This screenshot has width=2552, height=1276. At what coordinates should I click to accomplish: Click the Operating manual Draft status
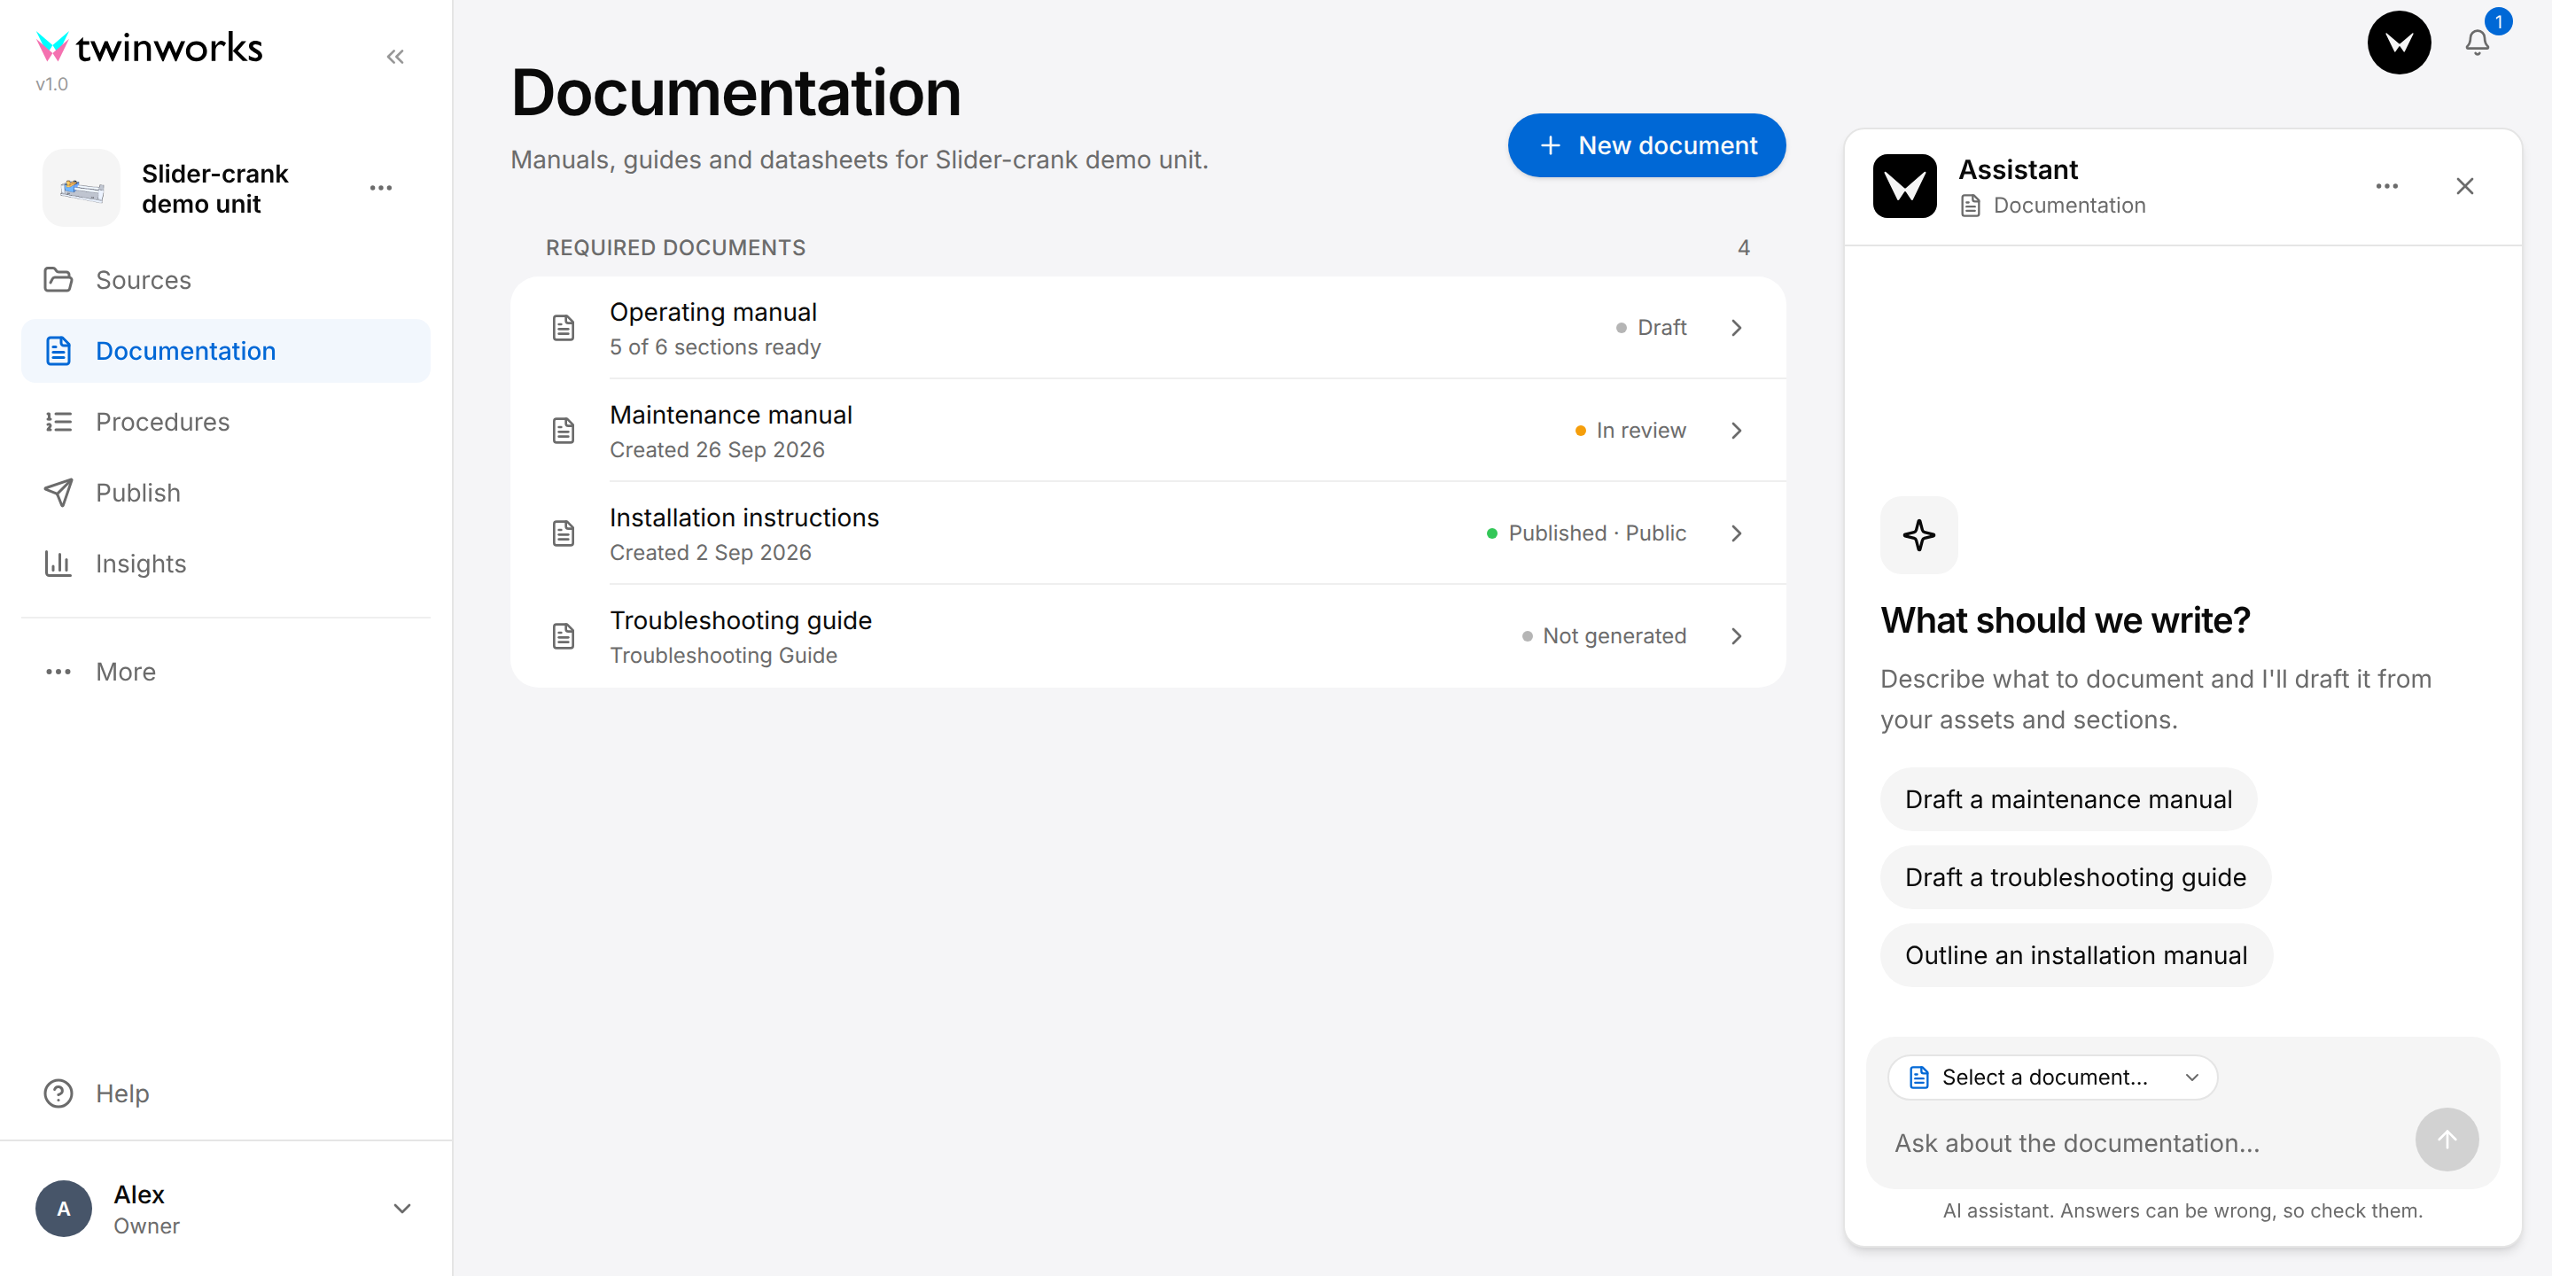1652,328
